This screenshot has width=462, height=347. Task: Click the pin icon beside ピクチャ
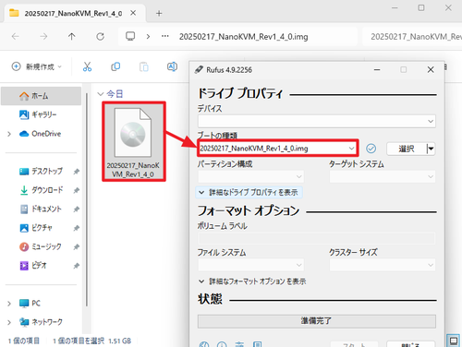(76, 228)
